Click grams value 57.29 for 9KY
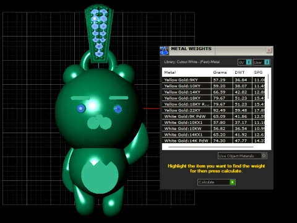The width and height of the screenshot is (297, 223). 219,80
